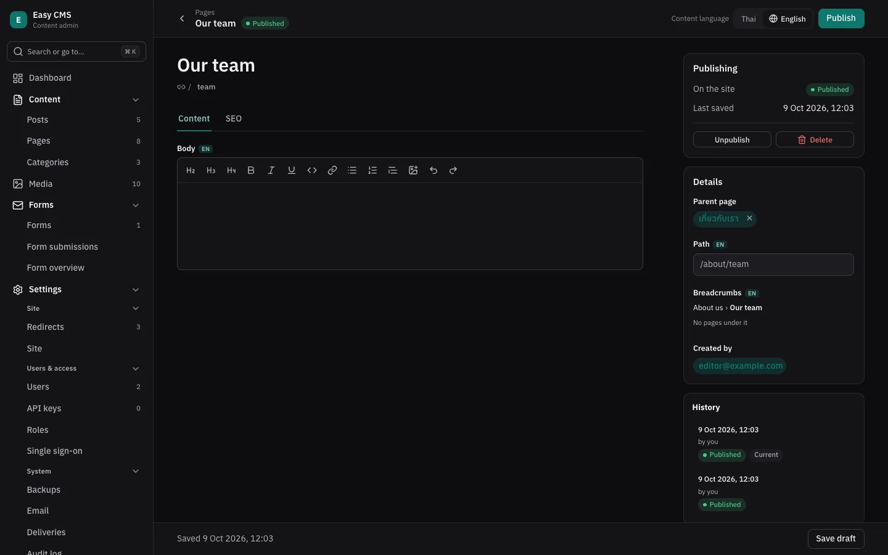Create a bulleted list
The image size is (888, 555).
click(x=352, y=170)
